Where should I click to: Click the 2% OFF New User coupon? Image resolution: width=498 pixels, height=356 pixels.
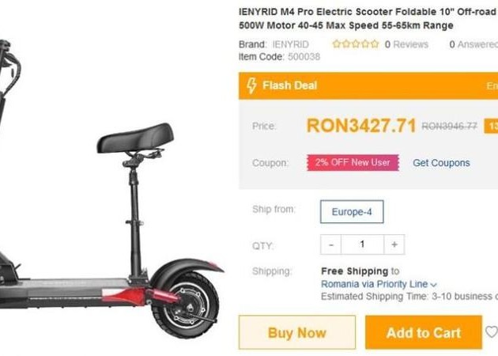[x=353, y=163]
